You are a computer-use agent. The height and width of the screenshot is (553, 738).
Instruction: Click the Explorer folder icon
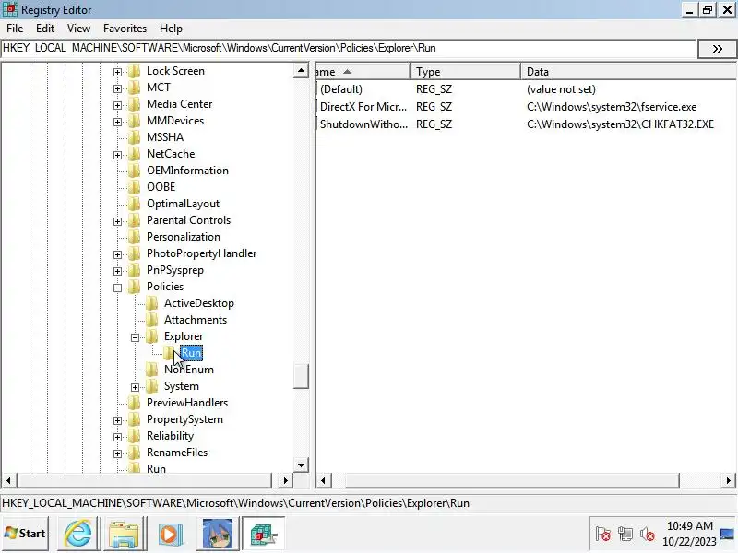[152, 336]
